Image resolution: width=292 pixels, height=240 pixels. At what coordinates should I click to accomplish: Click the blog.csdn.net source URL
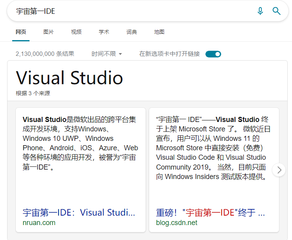177,223
